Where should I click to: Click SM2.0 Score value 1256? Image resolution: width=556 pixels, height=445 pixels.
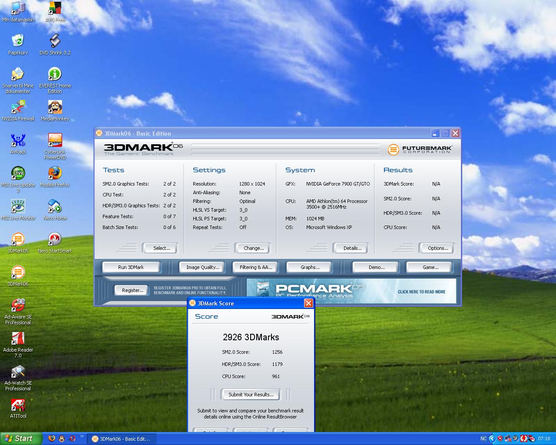277,352
